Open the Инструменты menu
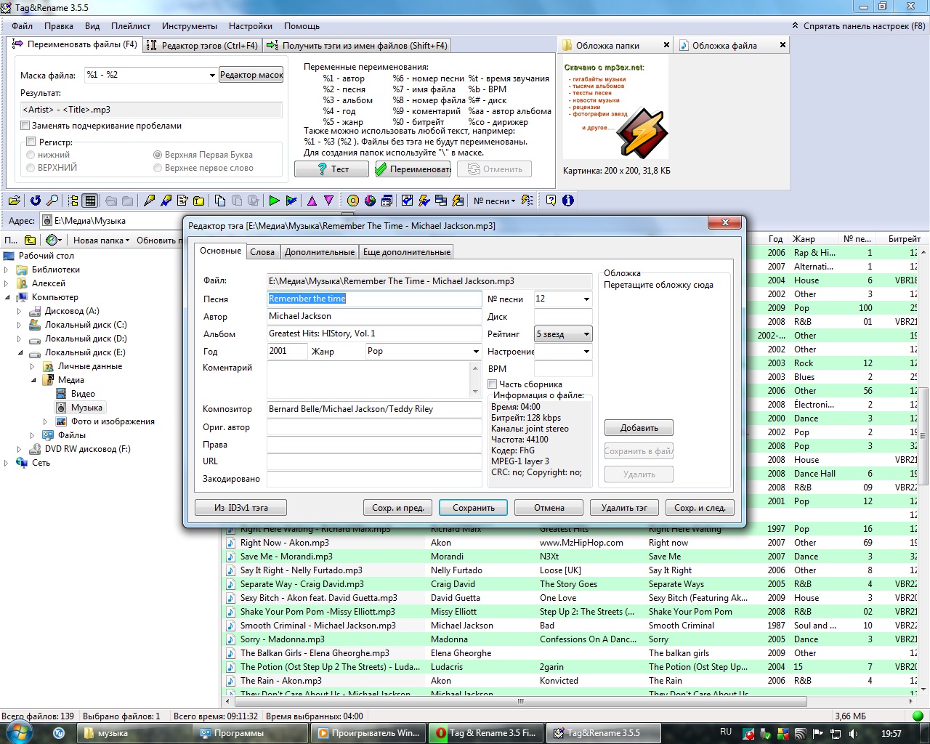The height and width of the screenshot is (744, 930). (190, 25)
